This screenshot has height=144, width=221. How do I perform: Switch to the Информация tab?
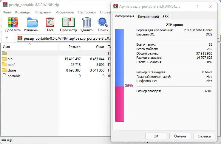tap(124, 16)
